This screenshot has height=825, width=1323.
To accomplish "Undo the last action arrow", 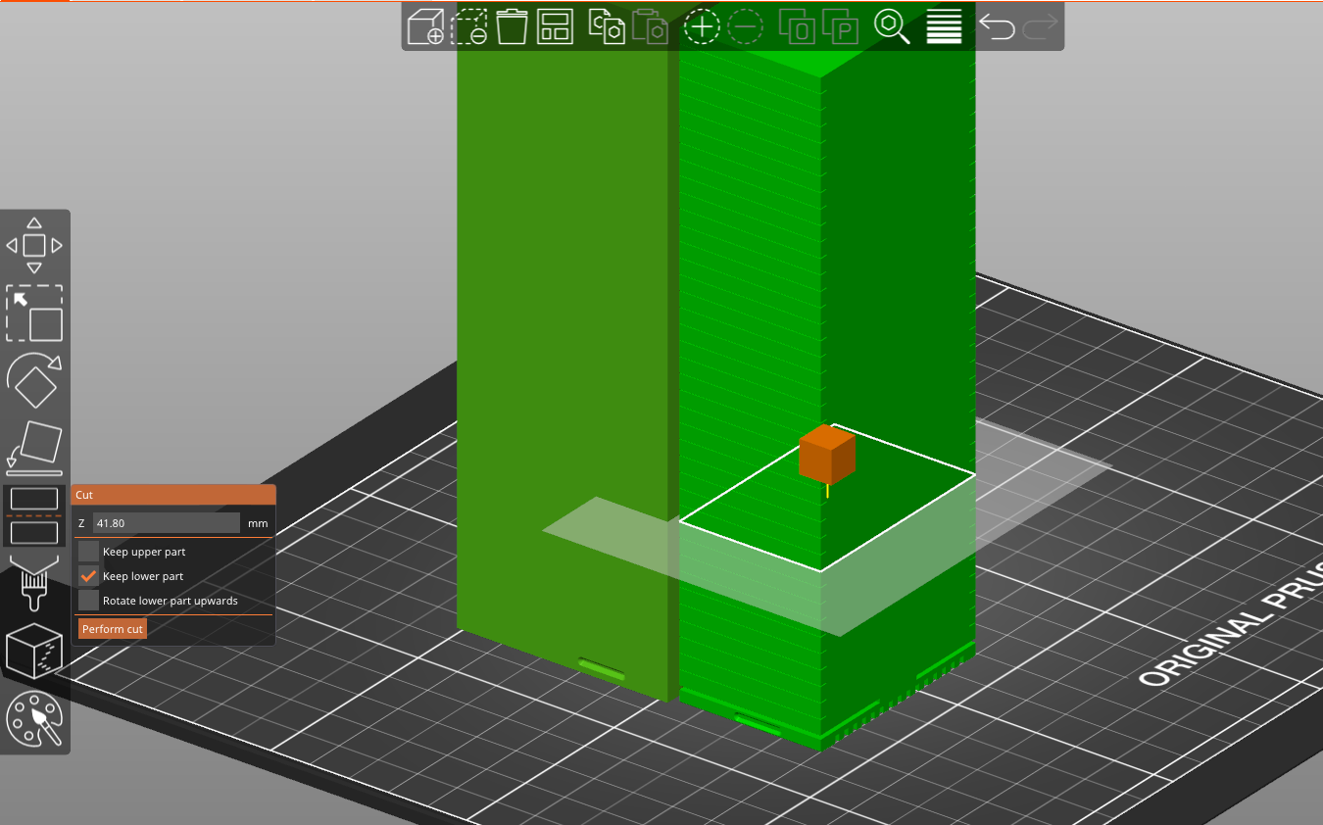I will 998,26.
